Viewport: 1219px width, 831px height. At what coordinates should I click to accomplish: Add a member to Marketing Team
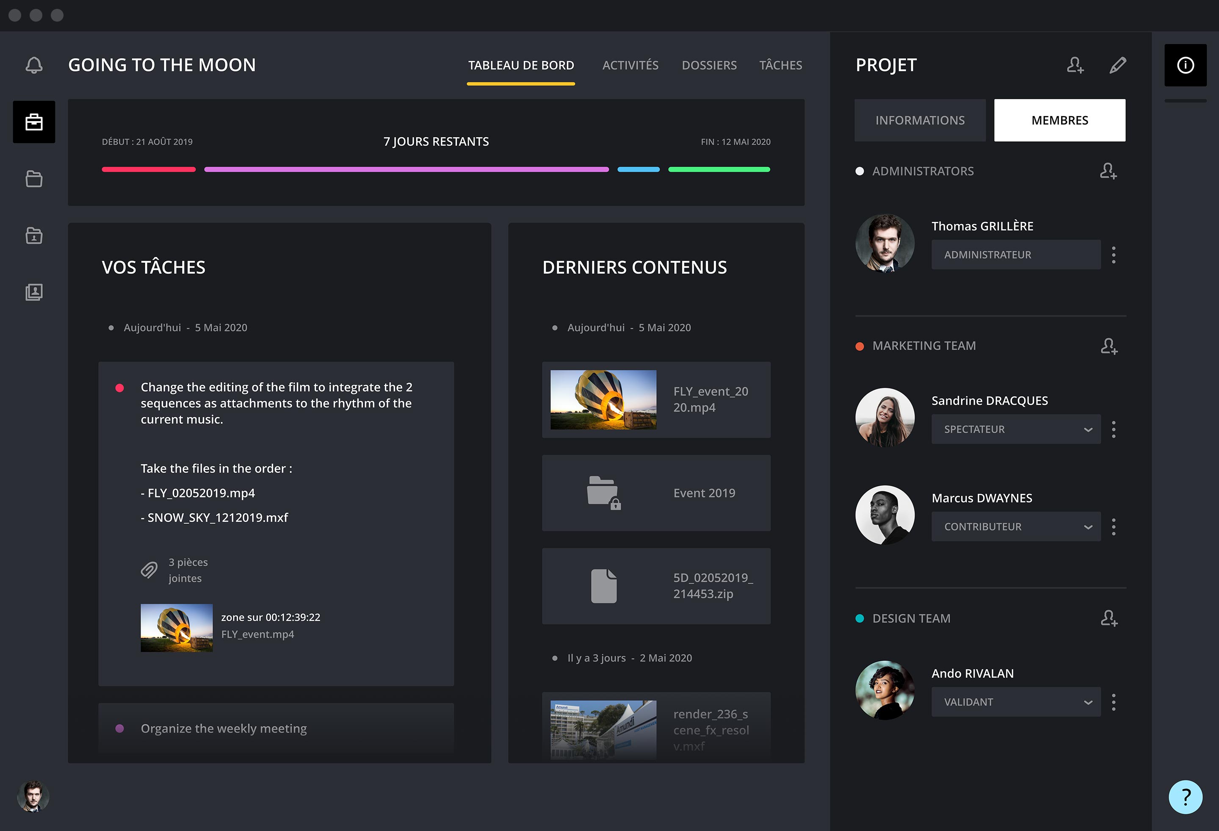pyautogui.click(x=1109, y=346)
